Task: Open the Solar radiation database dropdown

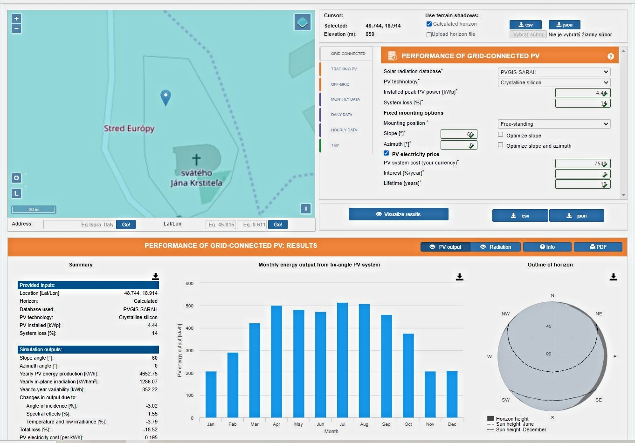Action: coord(554,72)
